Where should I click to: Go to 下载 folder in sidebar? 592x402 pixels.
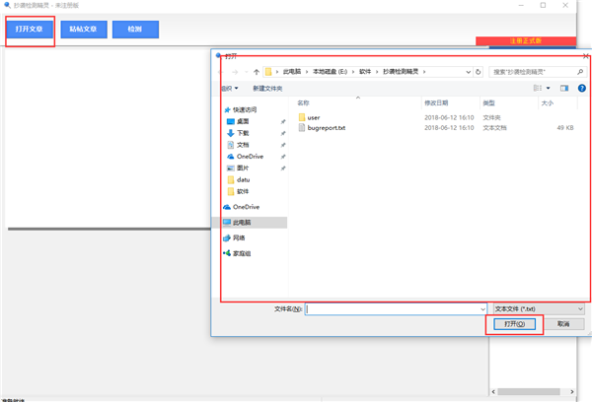click(243, 133)
